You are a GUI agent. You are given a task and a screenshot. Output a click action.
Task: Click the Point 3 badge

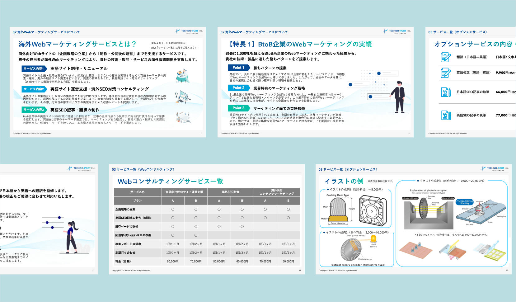pos(238,108)
